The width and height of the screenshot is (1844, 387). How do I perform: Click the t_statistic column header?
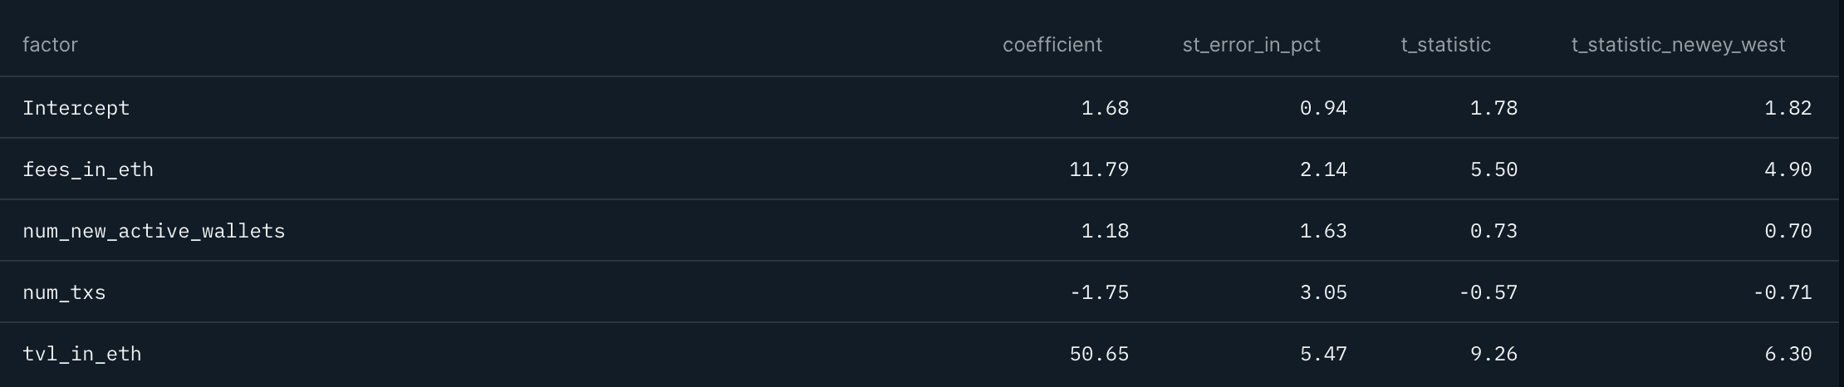[x=1445, y=45]
